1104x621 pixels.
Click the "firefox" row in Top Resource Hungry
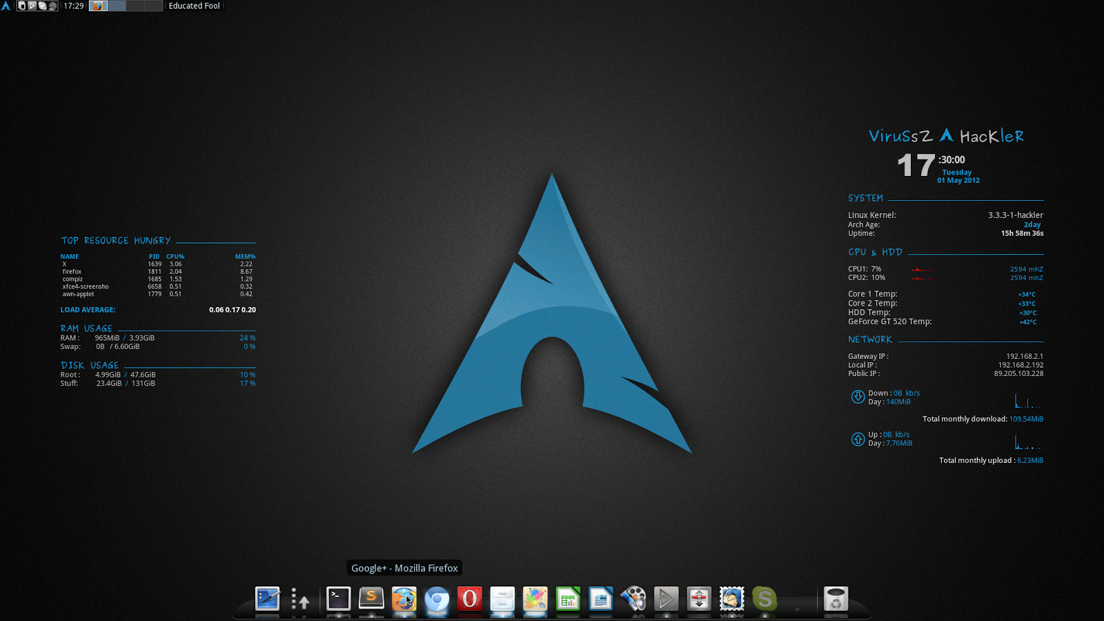click(157, 272)
